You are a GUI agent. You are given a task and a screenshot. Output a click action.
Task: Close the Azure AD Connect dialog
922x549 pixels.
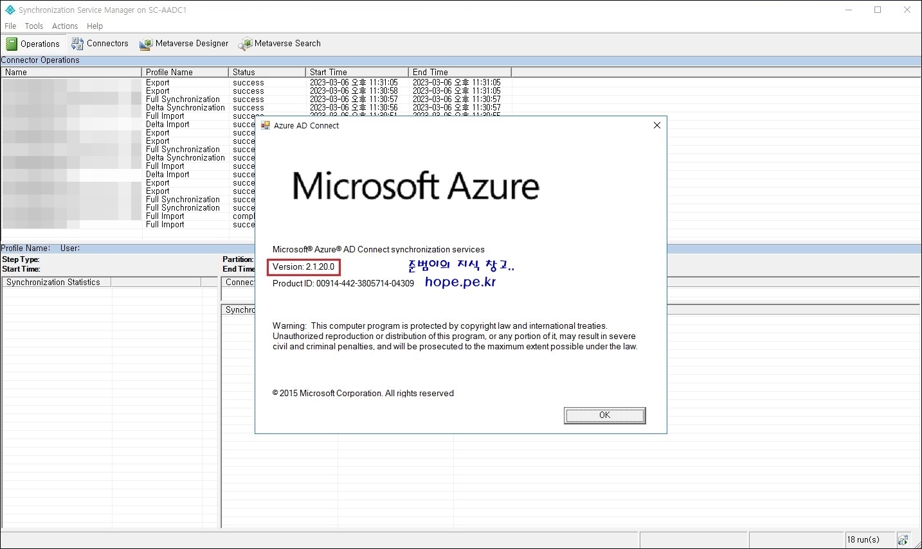[x=657, y=125]
